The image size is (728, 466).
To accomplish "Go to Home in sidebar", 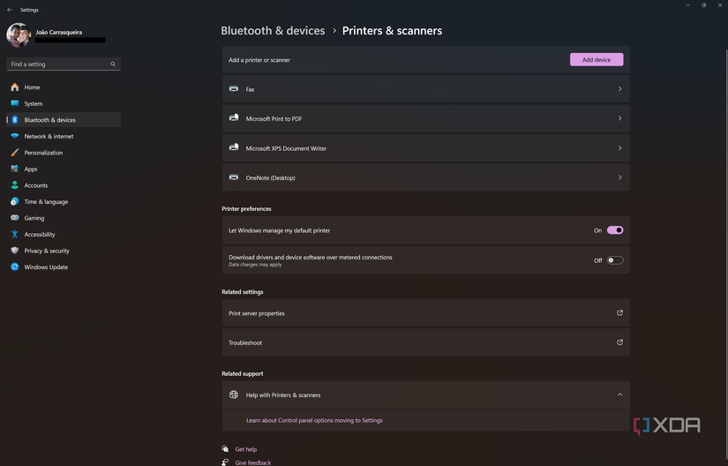I will click(32, 87).
